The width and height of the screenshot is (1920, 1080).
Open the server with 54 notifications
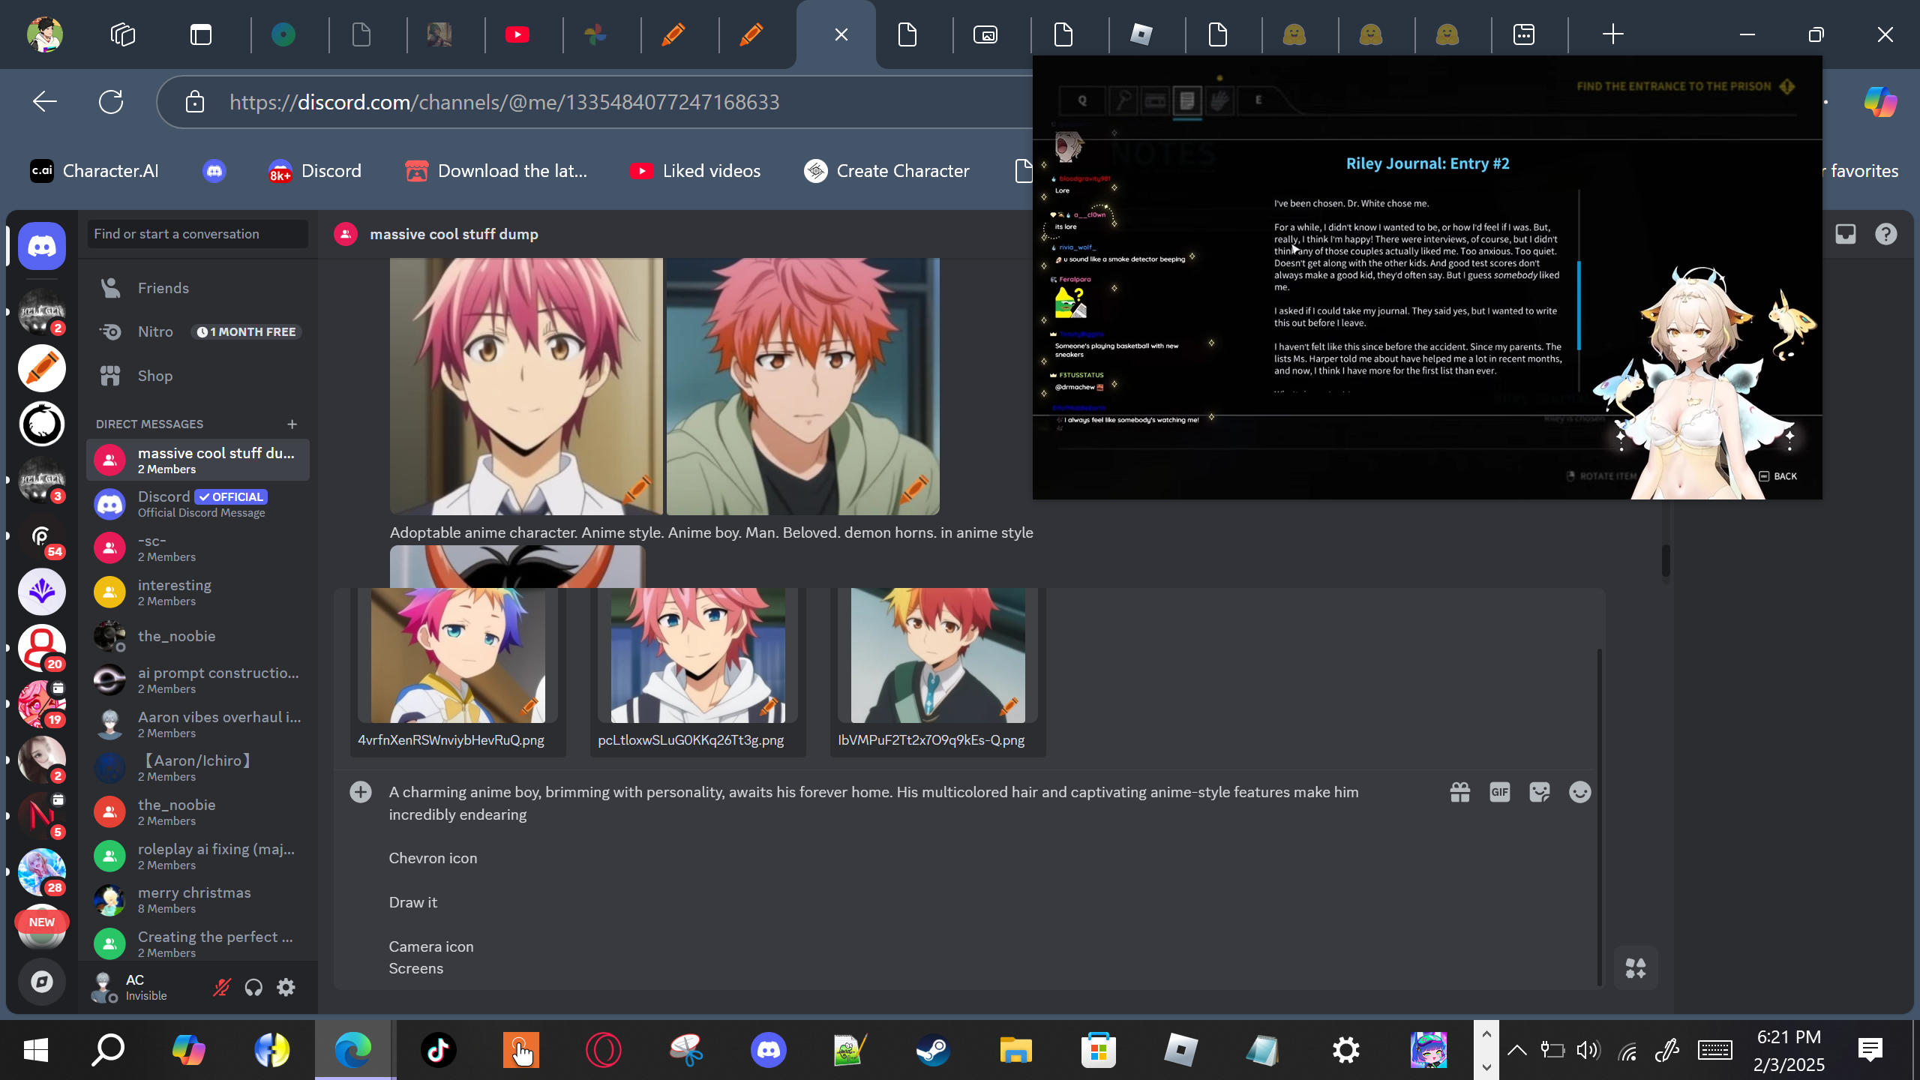pos(42,536)
